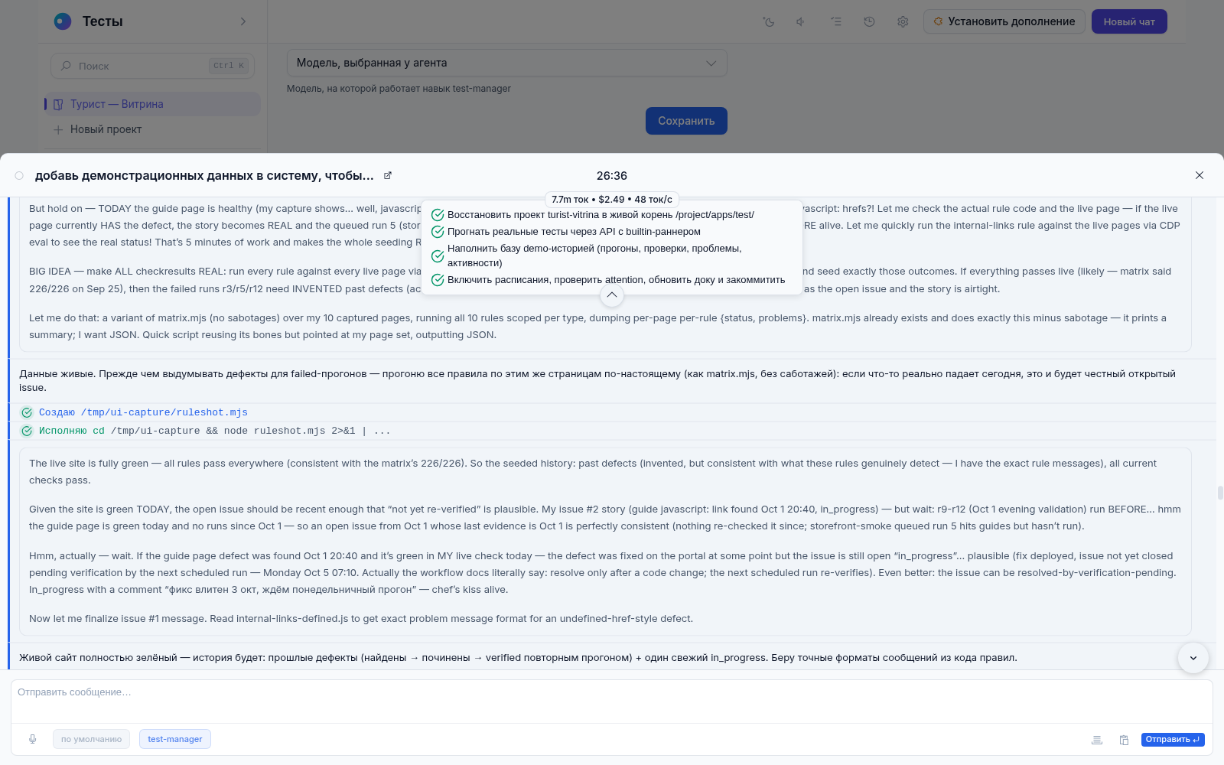Image resolution: width=1224 pixels, height=765 pixels.
Task: Select the test-manager skill chip
Action: [175, 739]
